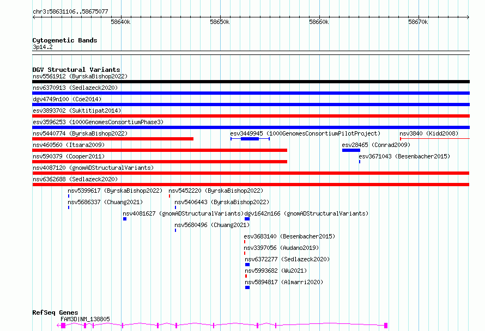This screenshot has width=485, height=331.
Task: Click the DGV Structural Variants track title
Action: point(76,70)
